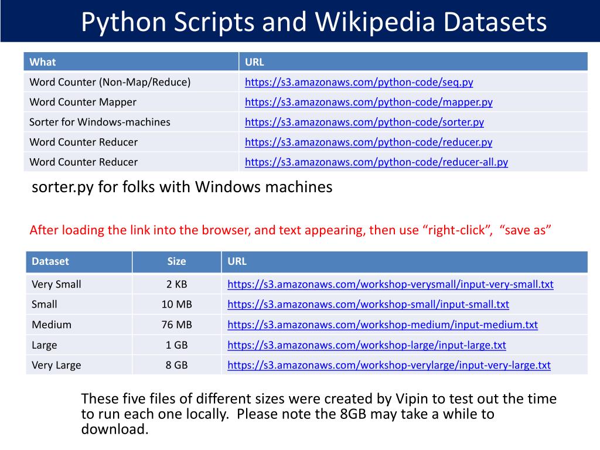The height and width of the screenshot is (450, 600).
Task: Open the mapper.py URL
Action: tap(369, 102)
